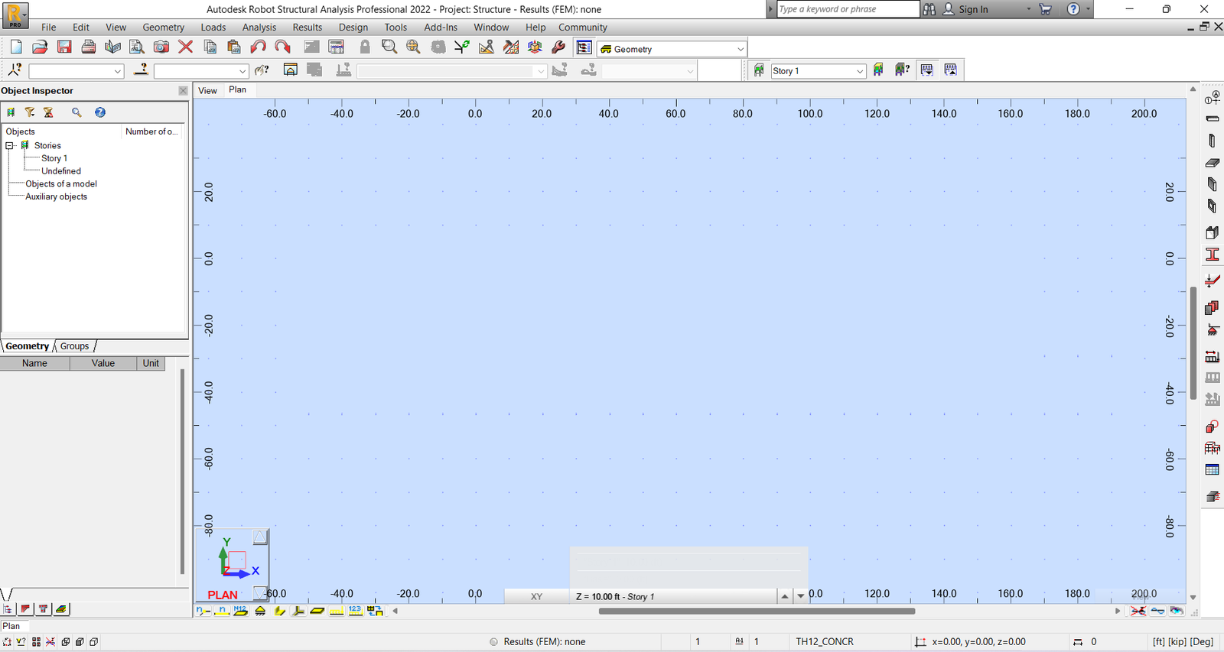Click the Print icon
Image resolution: width=1224 pixels, height=652 pixels.
point(89,47)
